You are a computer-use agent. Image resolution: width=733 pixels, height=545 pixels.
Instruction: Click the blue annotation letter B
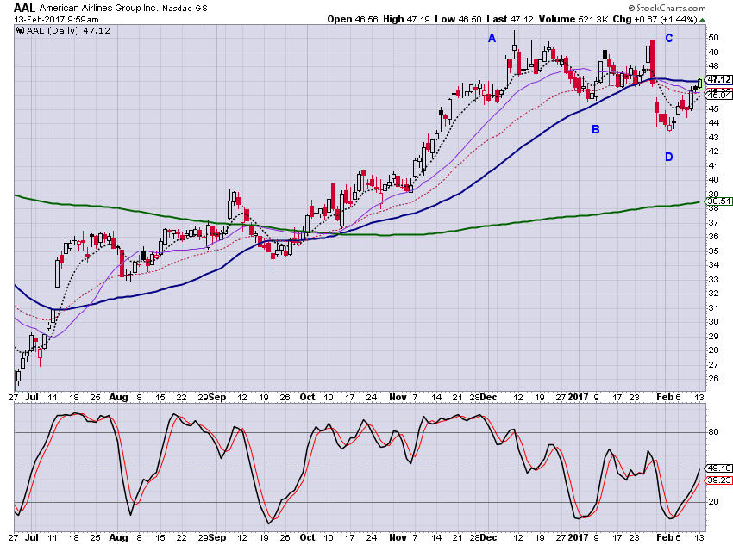[596, 129]
